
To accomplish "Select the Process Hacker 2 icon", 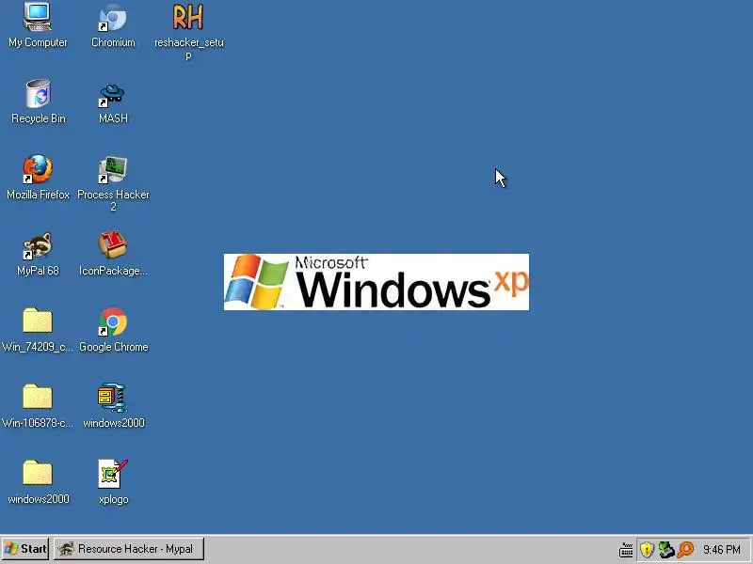I will (113, 169).
